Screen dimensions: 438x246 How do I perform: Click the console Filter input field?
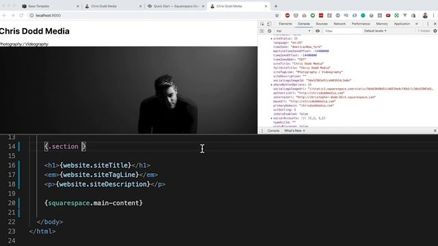coord(342,31)
